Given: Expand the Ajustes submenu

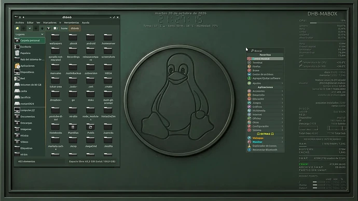Looking at the screenshot, I should coord(265,83).
